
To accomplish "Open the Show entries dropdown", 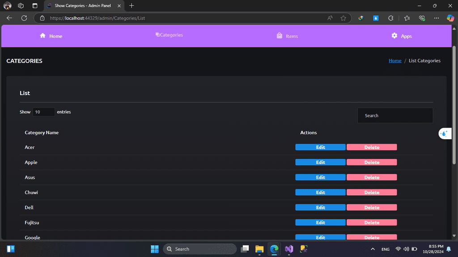I will pyautogui.click(x=43, y=112).
